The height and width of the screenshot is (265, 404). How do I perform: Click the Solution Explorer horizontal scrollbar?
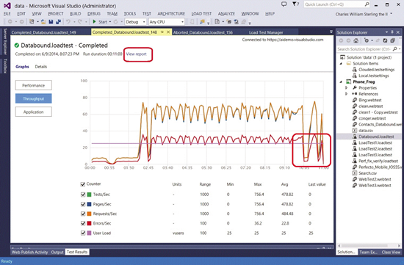[369, 246]
